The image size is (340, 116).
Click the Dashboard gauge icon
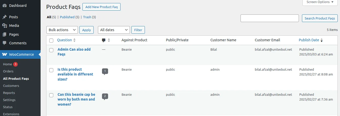coord(5,5)
